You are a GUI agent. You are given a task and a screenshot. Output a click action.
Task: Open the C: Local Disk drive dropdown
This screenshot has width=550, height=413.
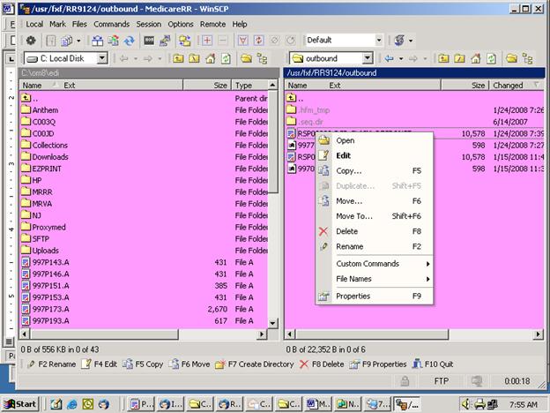click(x=101, y=58)
